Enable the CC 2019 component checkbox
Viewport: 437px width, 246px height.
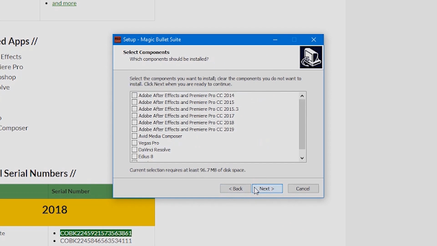coord(135,129)
